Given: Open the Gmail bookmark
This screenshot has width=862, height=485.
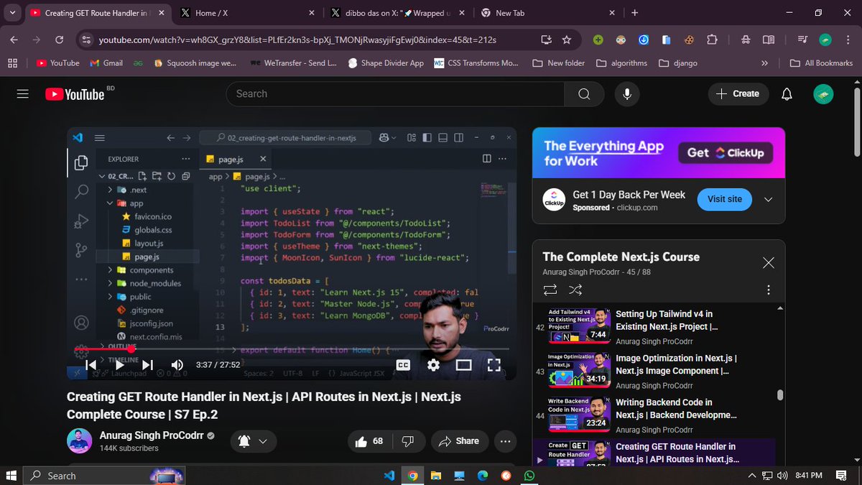Looking at the screenshot, I should tap(106, 63).
